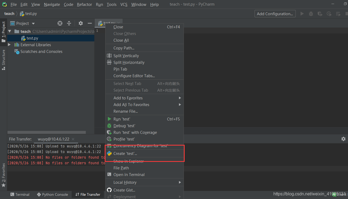
Task: Switch to Terminal tool window tab
Action: coord(20,194)
